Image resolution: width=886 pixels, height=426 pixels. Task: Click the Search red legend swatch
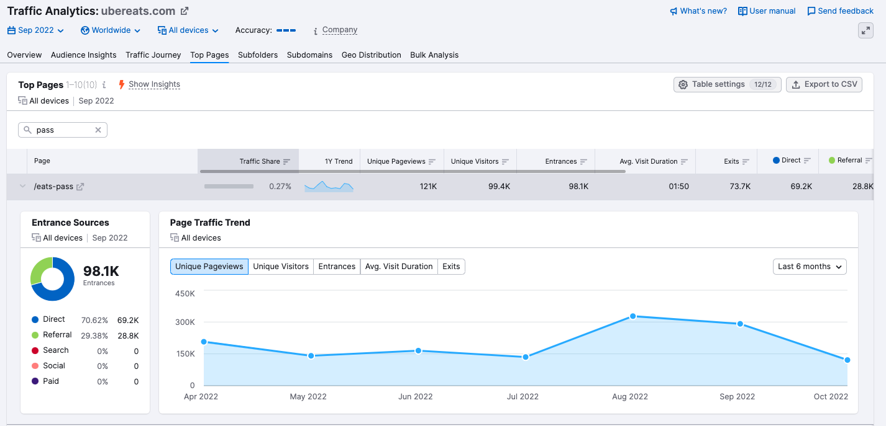tap(35, 350)
